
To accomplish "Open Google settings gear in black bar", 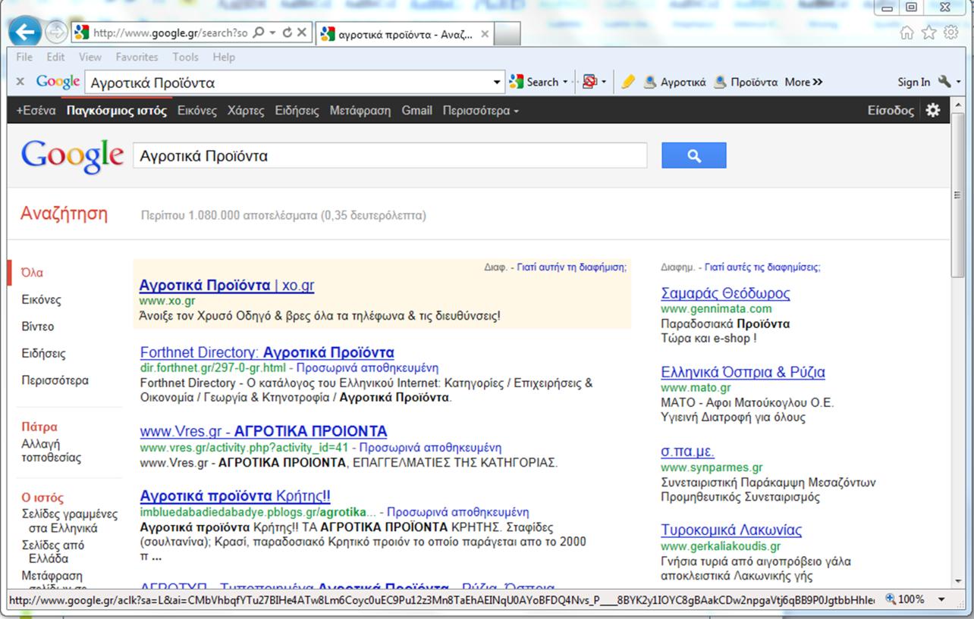I will pyautogui.click(x=933, y=111).
